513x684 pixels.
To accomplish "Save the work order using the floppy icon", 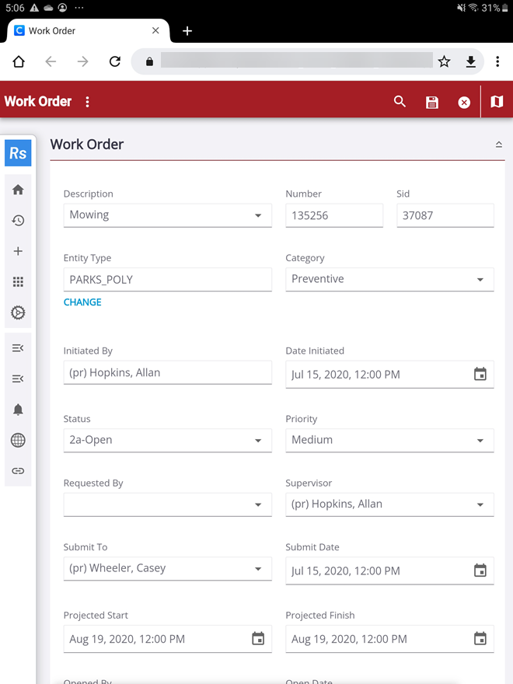I will click(432, 103).
